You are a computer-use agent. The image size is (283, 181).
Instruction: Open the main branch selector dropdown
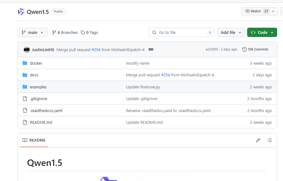click(x=33, y=32)
